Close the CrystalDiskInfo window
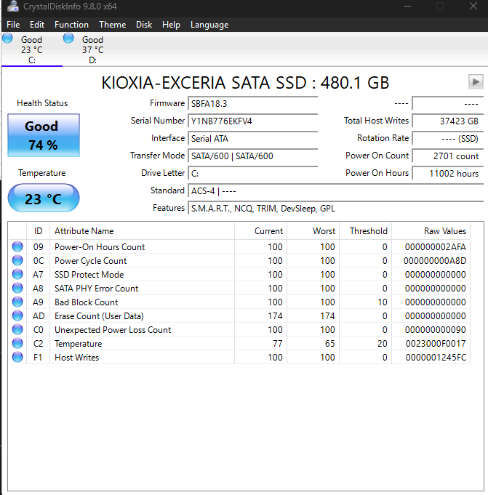The image size is (488, 495). pyautogui.click(x=473, y=6)
